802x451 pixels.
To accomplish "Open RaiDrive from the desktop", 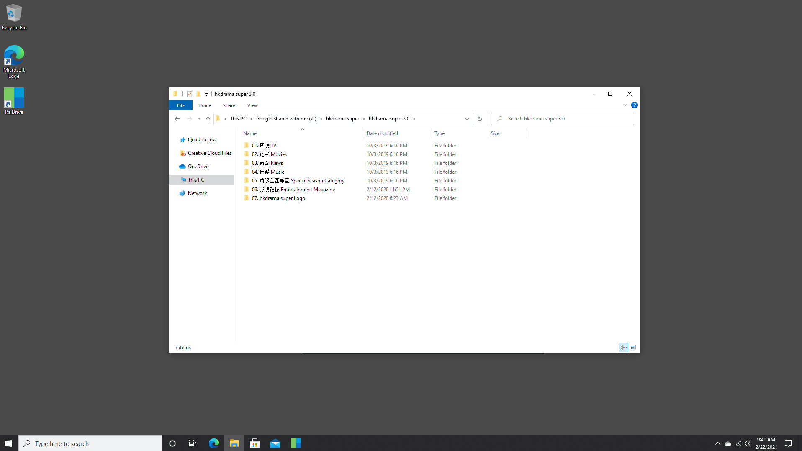I will [13, 100].
